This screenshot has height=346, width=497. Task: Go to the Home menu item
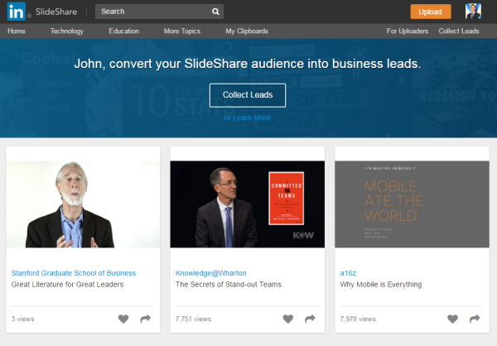tap(17, 31)
